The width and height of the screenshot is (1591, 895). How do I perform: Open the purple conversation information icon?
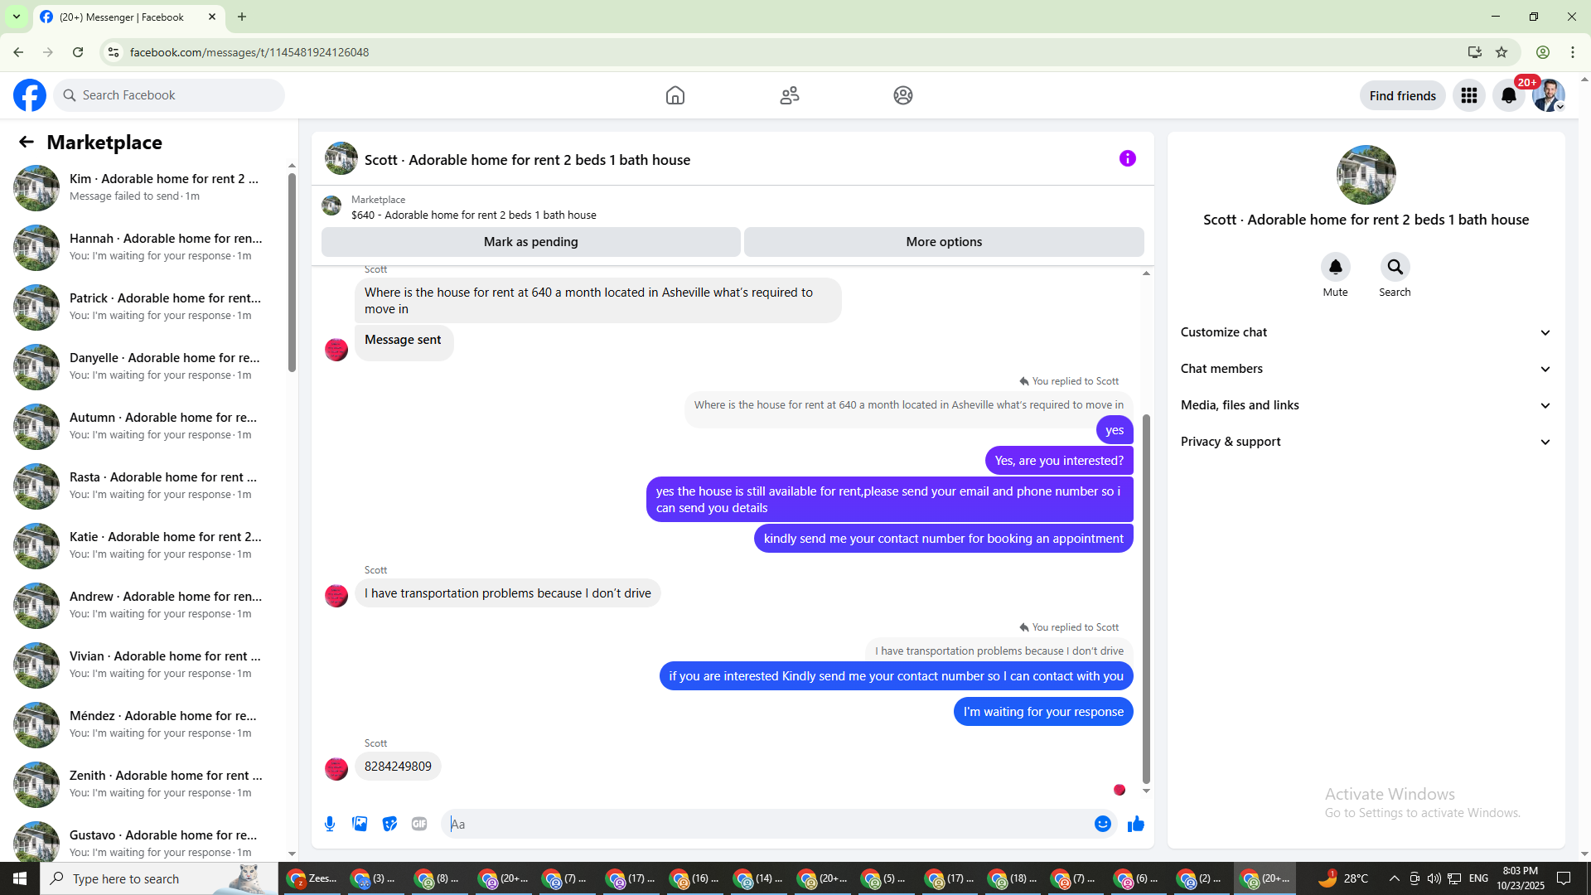(x=1127, y=158)
